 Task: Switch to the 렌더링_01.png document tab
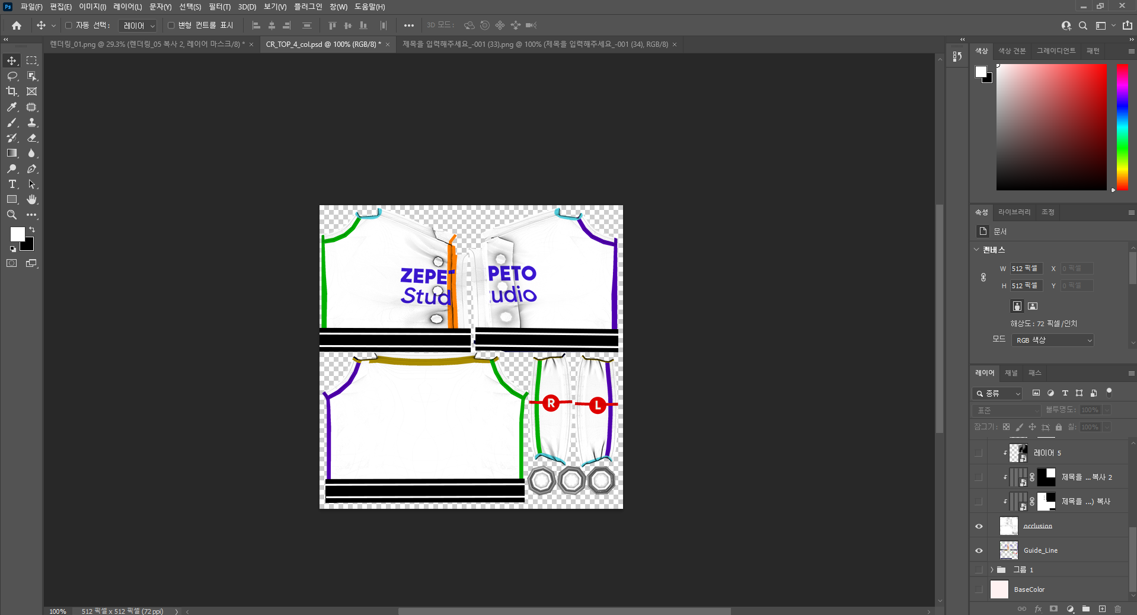[147, 44]
